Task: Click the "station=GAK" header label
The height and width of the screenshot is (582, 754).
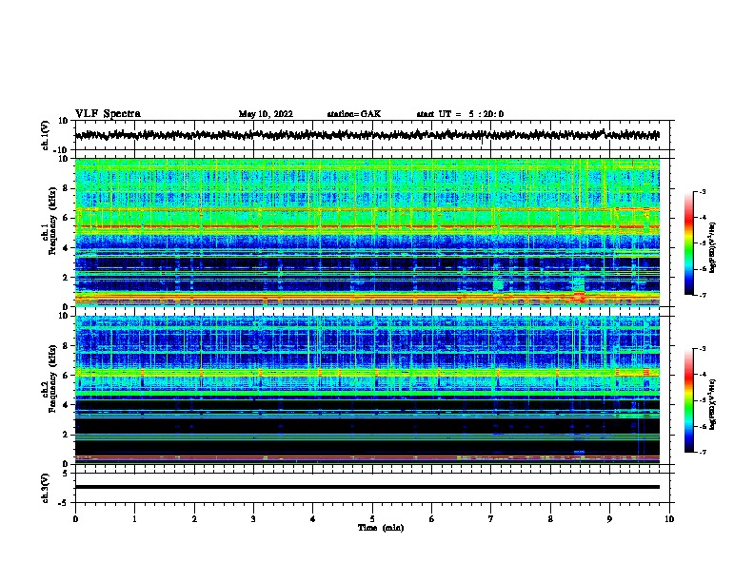Action: [x=354, y=114]
